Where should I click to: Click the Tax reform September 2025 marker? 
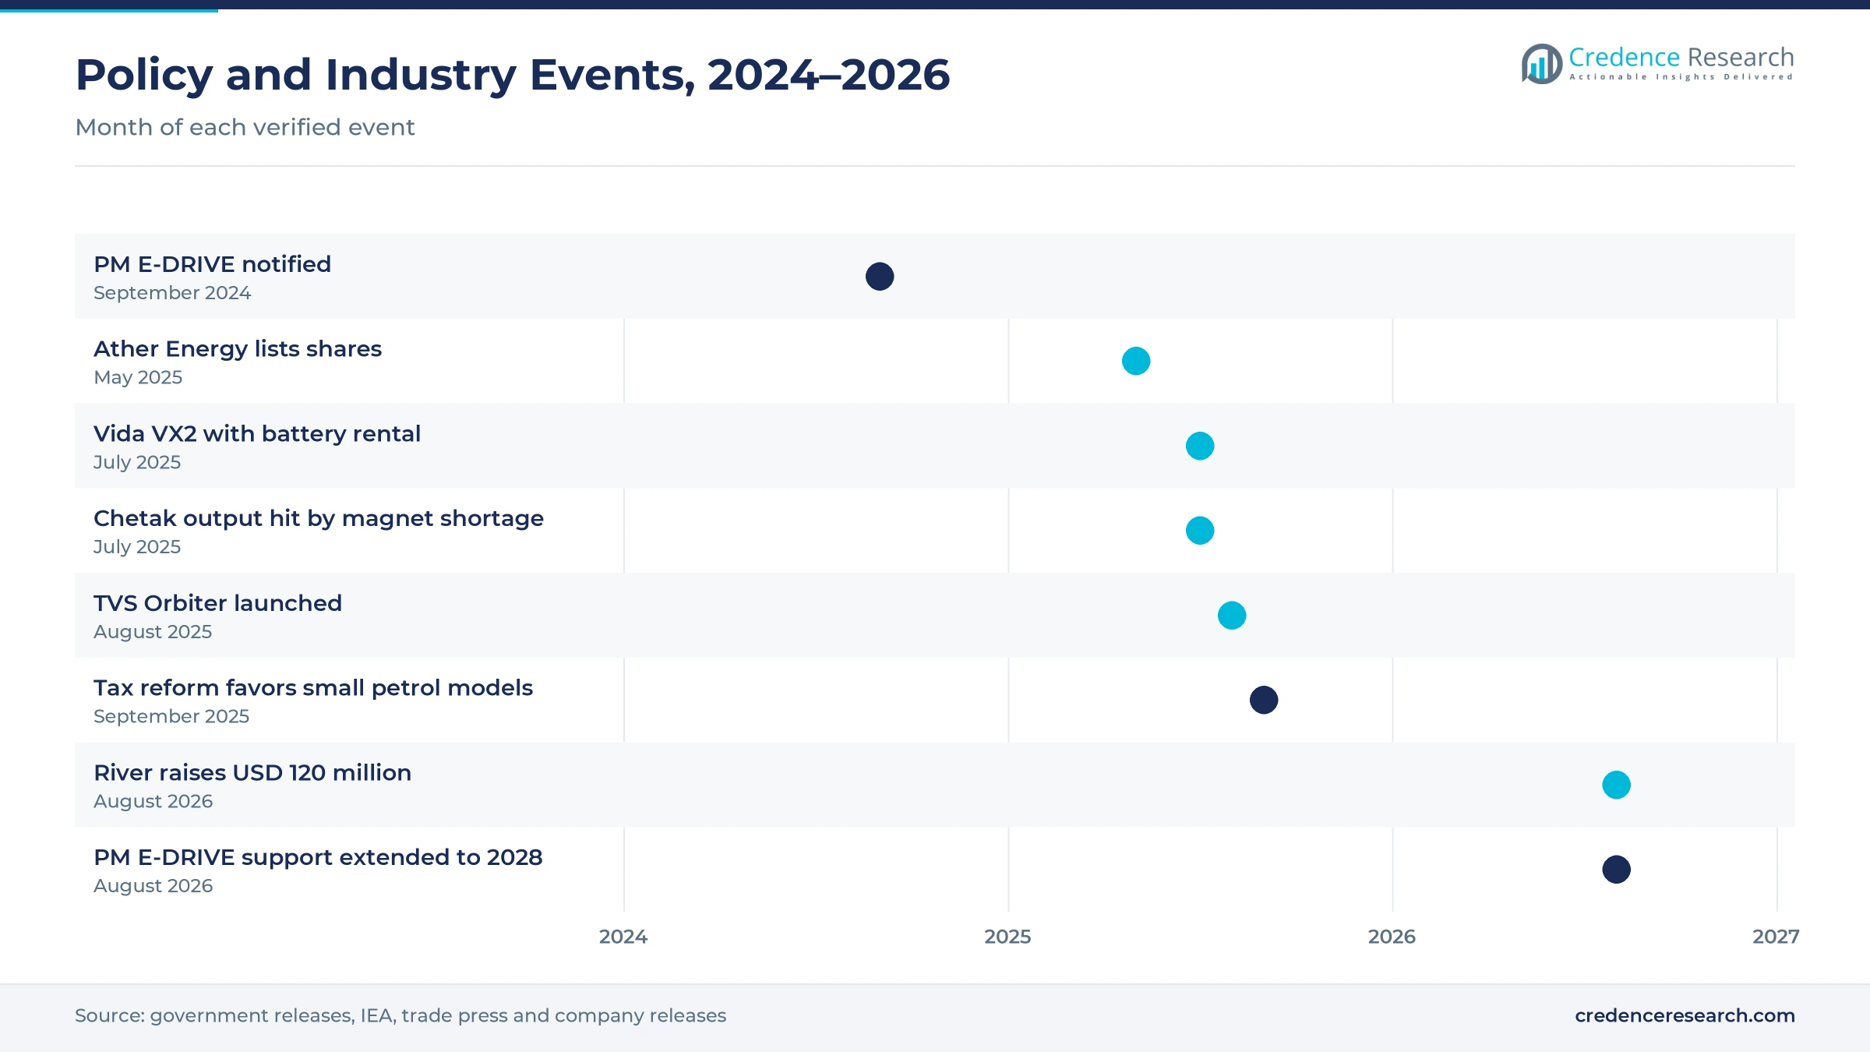click(1264, 700)
